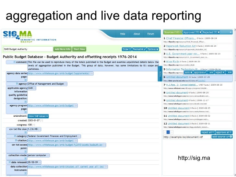
Task: Toggle the Rejected (0) checkbox
Action: (x=219, y=32)
